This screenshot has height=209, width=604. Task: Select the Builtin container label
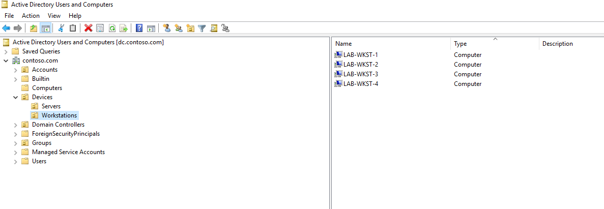41,79
